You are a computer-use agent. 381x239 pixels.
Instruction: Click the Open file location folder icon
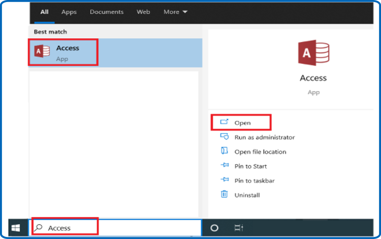pyautogui.click(x=224, y=151)
